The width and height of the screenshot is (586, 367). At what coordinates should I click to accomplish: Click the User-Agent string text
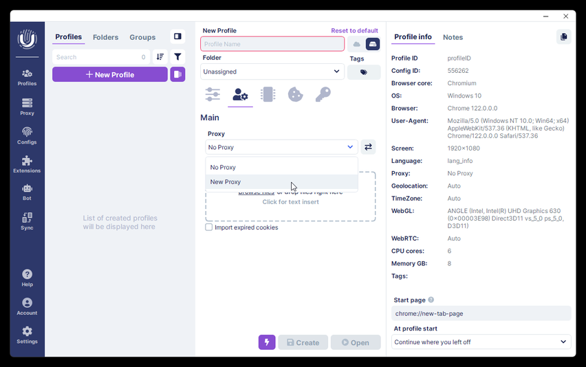pos(508,128)
